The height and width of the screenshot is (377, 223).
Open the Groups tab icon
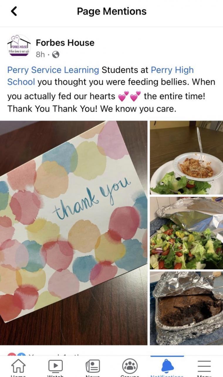(130, 366)
